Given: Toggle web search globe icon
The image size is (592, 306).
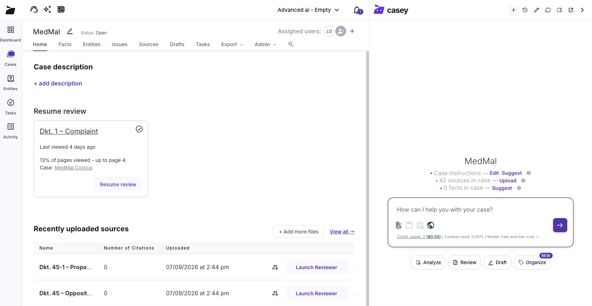Looking at the screenshot, I should pos(431,225).
